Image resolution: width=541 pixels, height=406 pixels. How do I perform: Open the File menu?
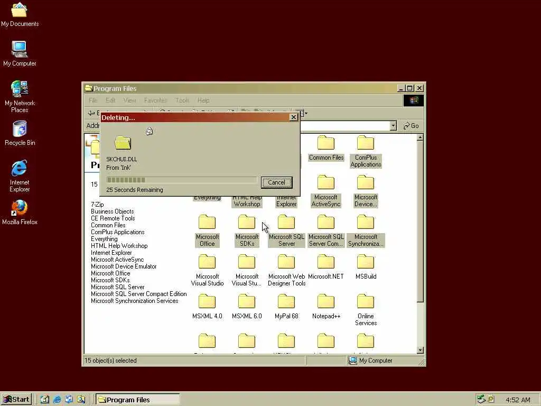point(93,100)
